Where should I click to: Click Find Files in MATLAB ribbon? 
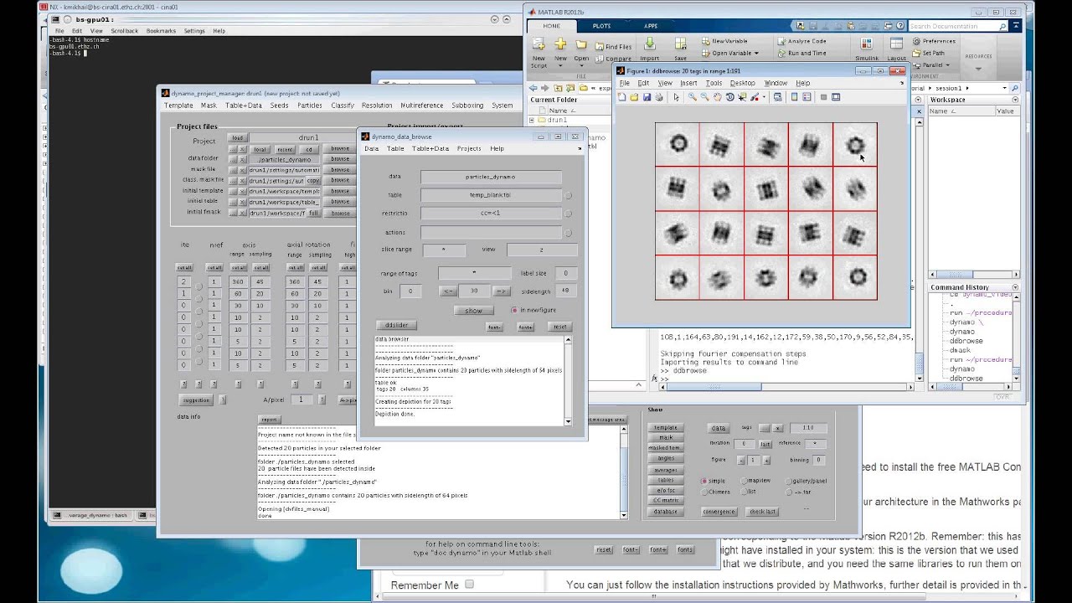click(x=613, y=47)
